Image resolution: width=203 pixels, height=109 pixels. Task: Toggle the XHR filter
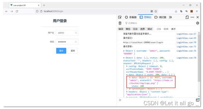(x=166, y=29)
